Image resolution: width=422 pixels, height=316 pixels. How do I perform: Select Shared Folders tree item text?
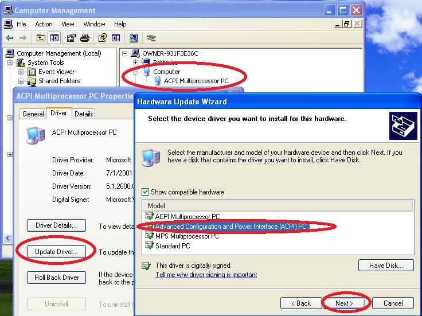(x=59, y=81)
